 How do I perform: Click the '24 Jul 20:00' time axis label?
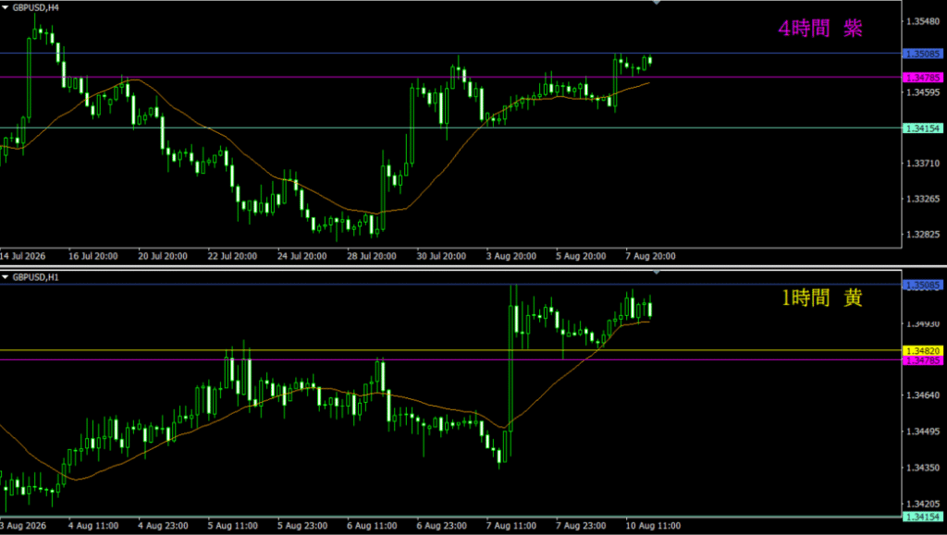tap(302, 256)
